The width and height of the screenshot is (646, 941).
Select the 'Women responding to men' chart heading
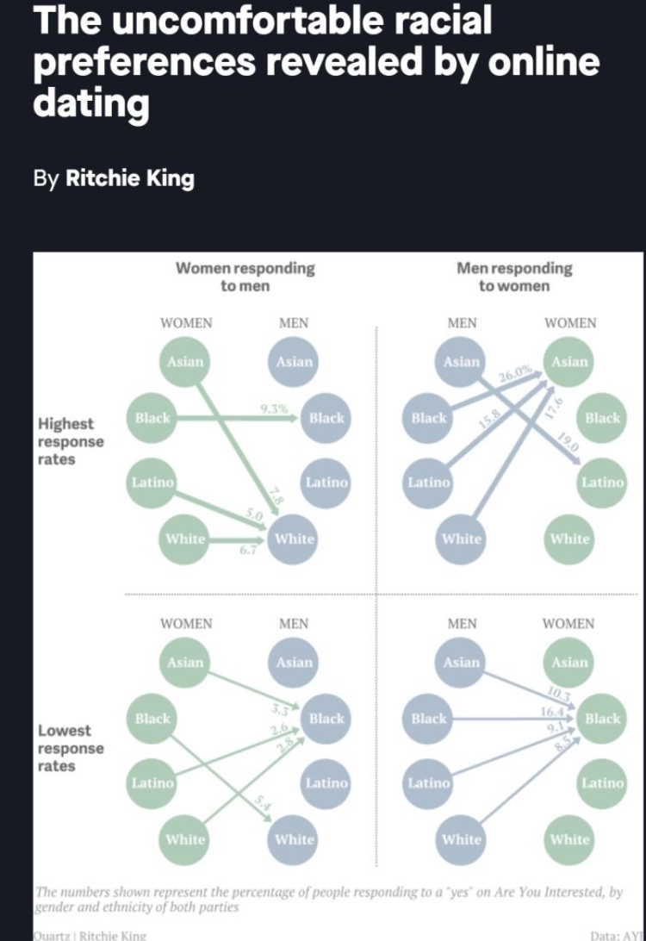point(245,277)
